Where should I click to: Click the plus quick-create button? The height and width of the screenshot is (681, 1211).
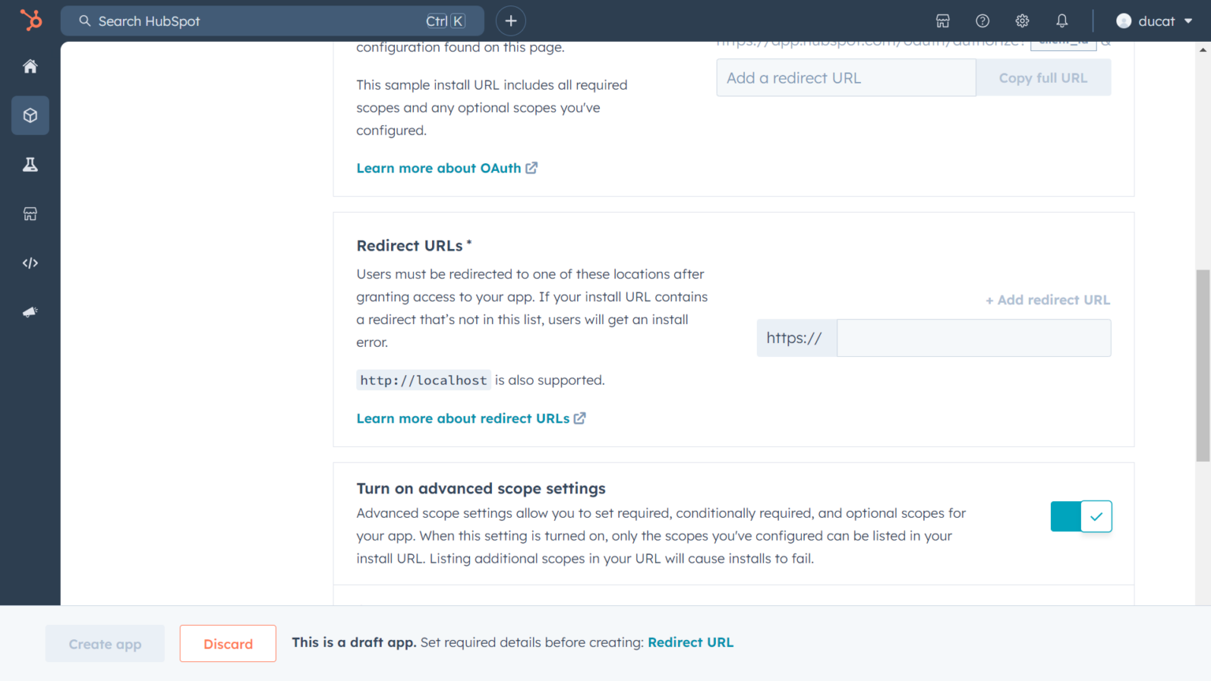point(511,21)
